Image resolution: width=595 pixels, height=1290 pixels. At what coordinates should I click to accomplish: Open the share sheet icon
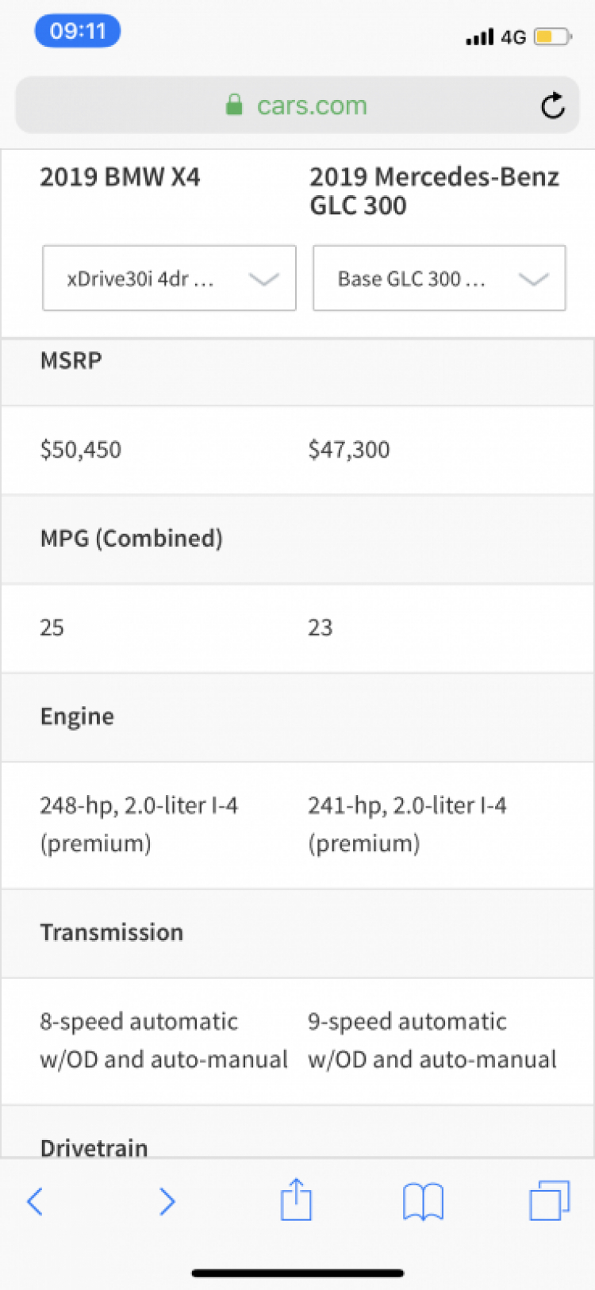point(296,1199)
